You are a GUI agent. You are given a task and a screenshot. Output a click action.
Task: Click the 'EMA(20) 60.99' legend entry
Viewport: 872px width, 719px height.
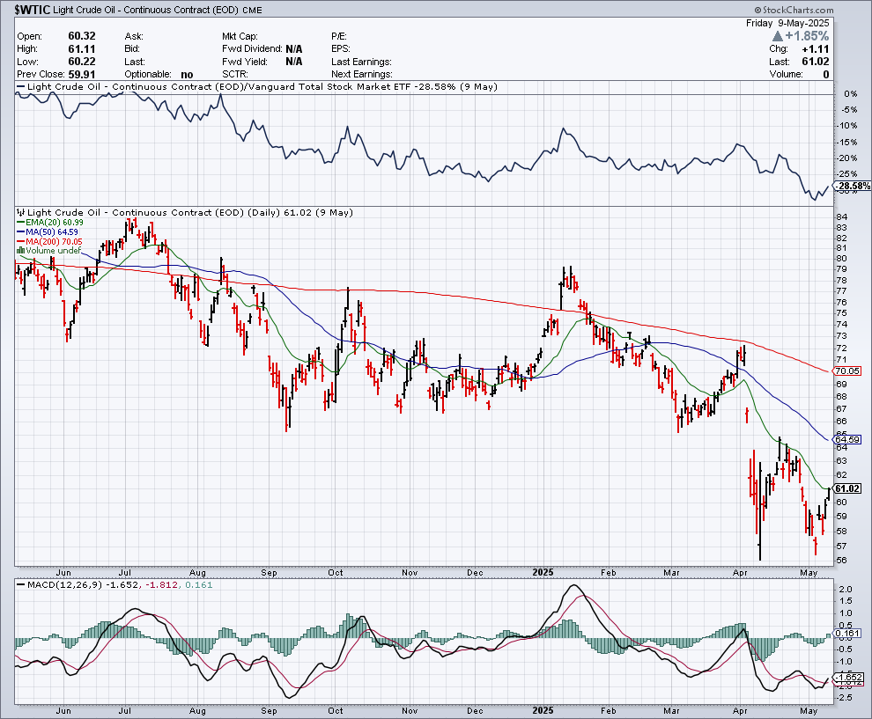click(49, 223)
